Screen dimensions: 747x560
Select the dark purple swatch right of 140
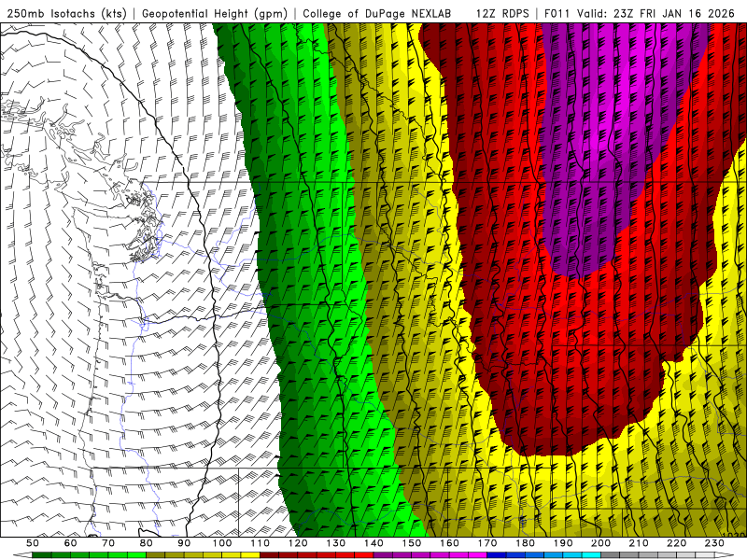pyautogui.click(x=383, y=555)
